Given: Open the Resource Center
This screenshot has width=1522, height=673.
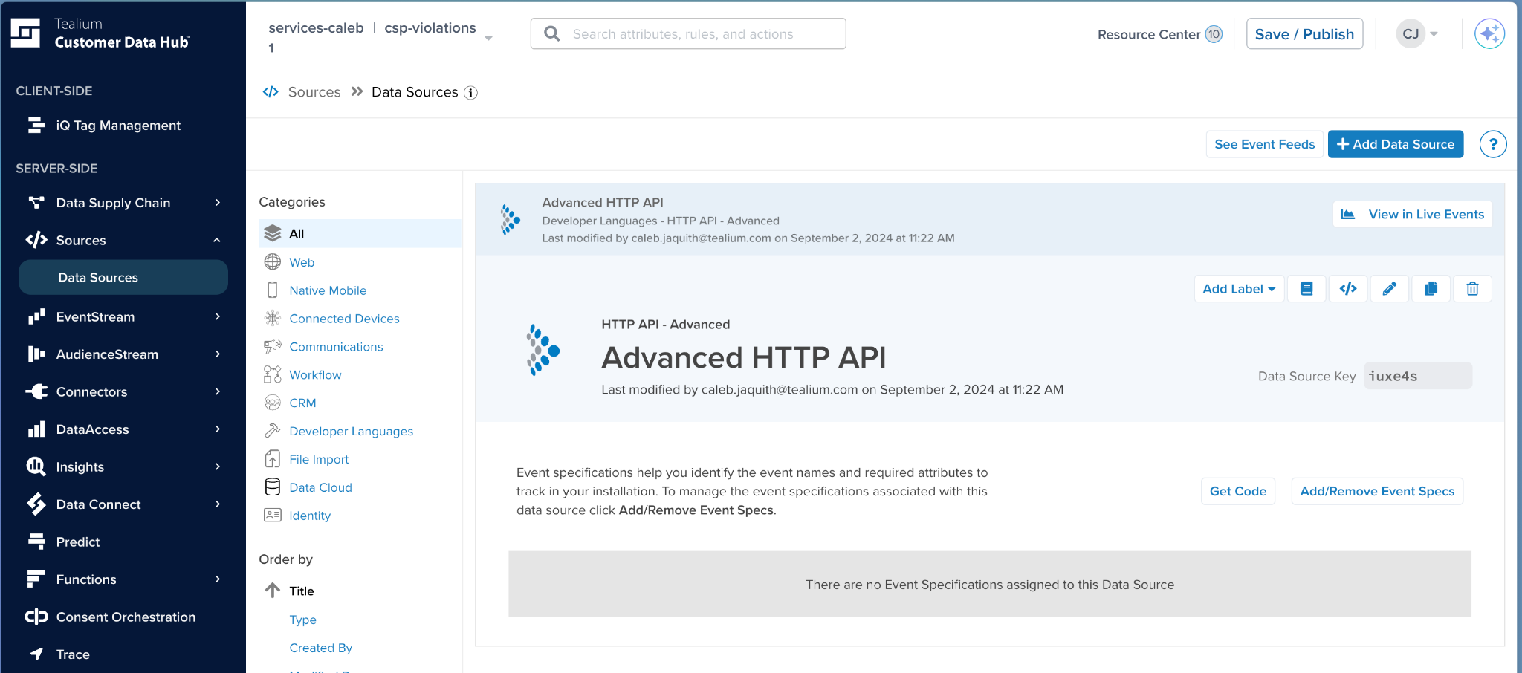Looking at the screenshot, I should [1149, 34].
